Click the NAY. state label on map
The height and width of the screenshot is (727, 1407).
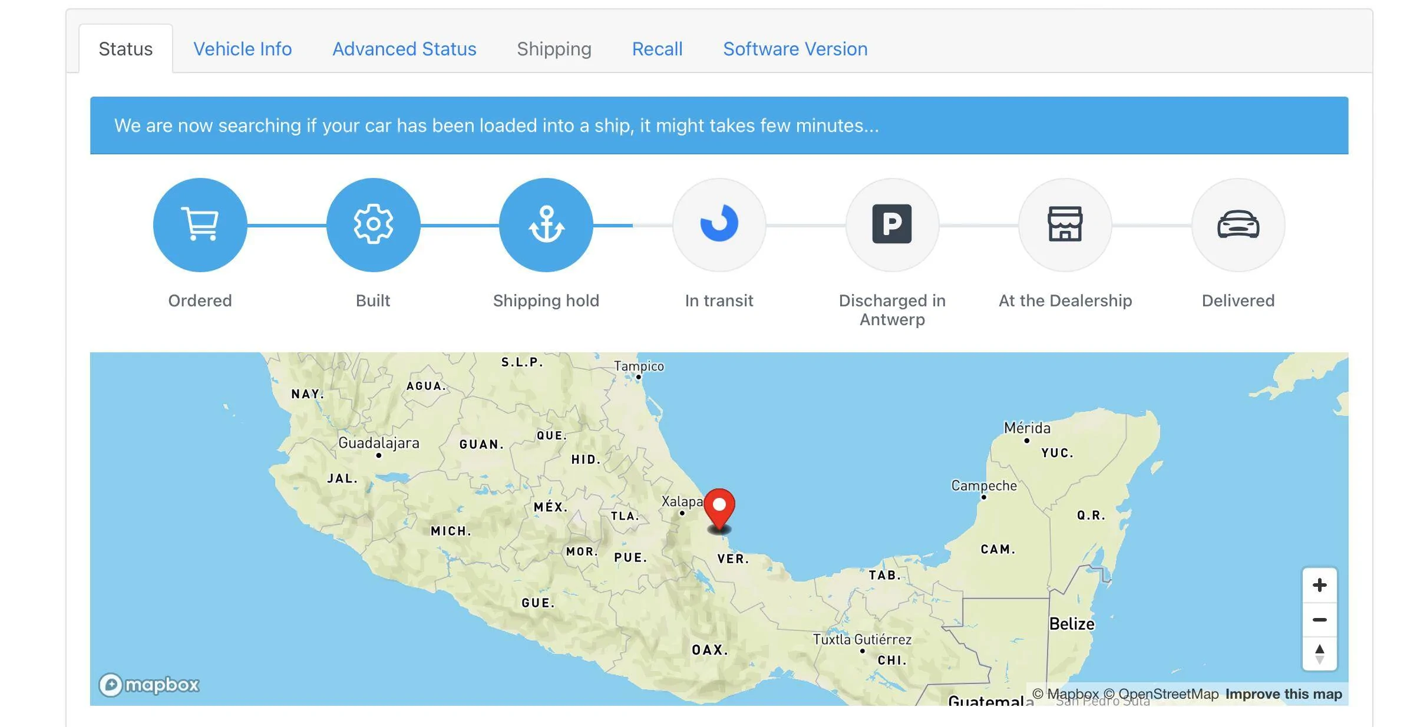[308, 394]
